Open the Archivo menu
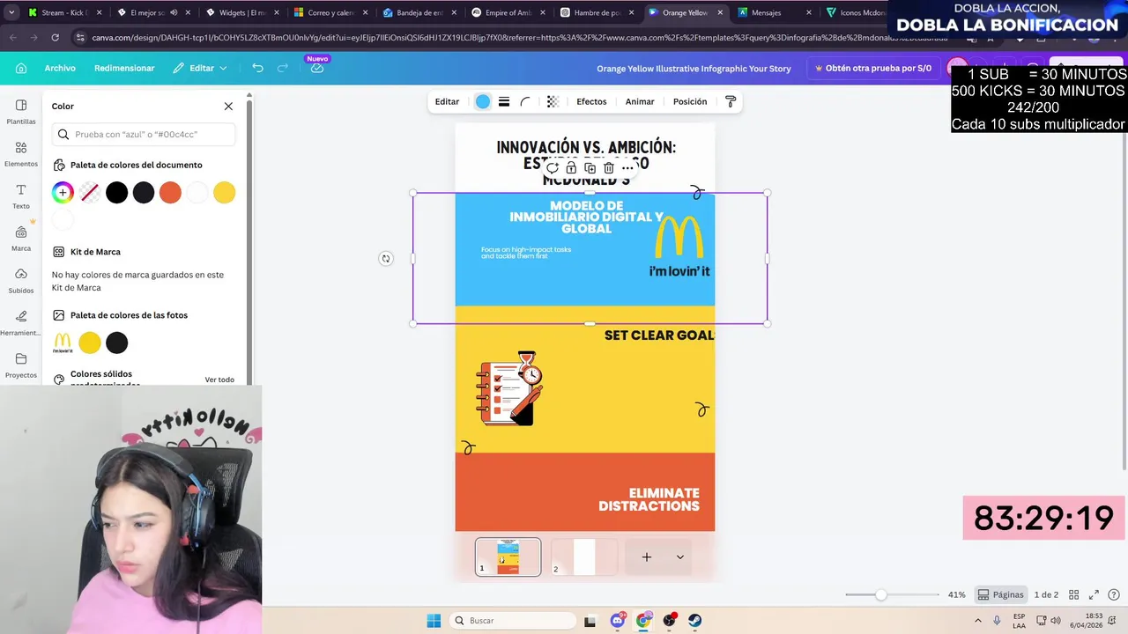Viewport: 1128px width, 634px height. (x=60, y=68)
